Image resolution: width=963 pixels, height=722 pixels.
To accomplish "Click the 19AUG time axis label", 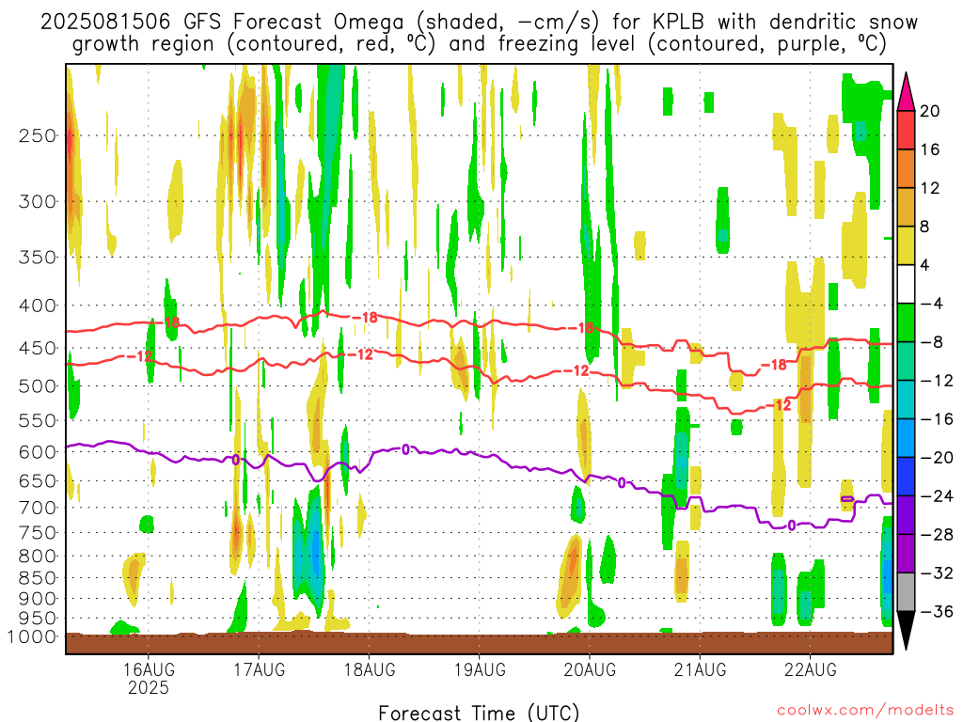I will 480,669.
